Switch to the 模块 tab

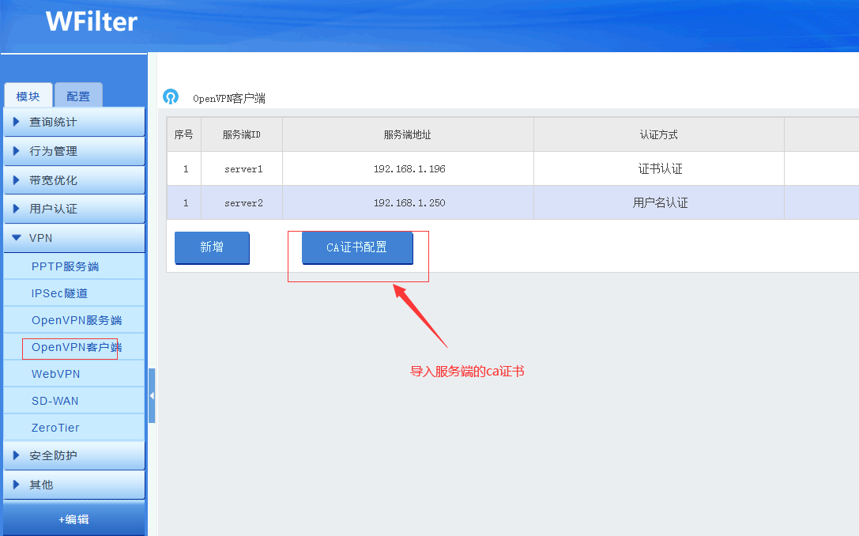click(x=28, y=96)
